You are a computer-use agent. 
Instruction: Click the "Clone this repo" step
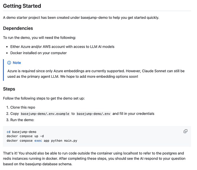[x=23, y=107]
